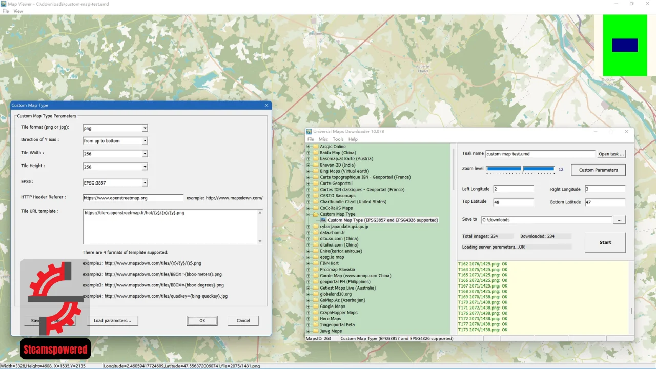Click the Bing Maps (Virtual earth) folder icon
This screenshot has width=656, height=369.
click(x=316, y=171)
